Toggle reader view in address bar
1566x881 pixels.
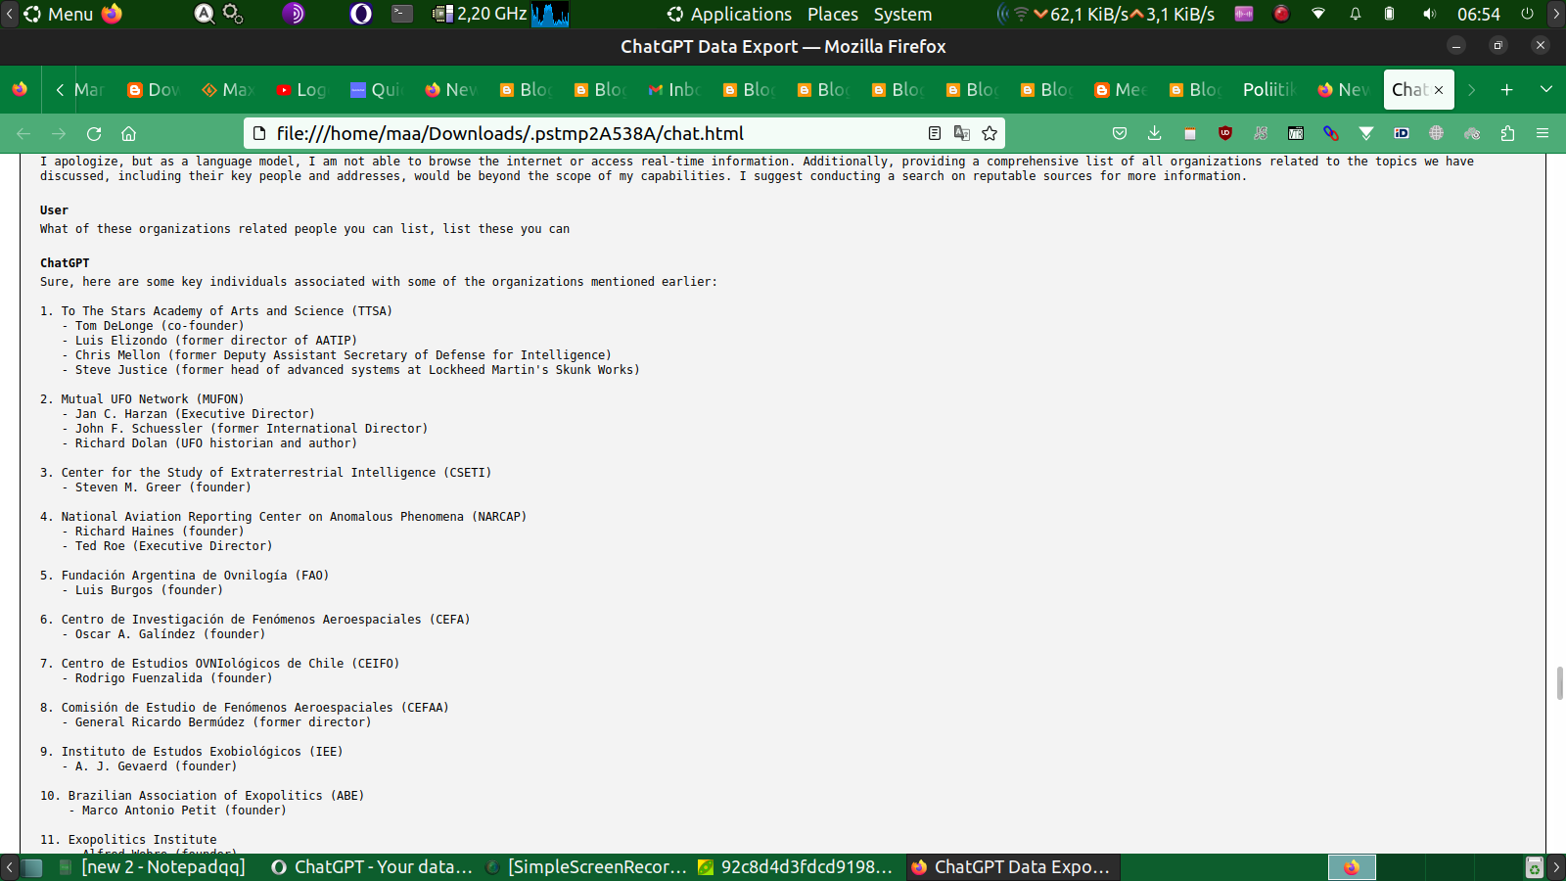click(x=935, y=133)
